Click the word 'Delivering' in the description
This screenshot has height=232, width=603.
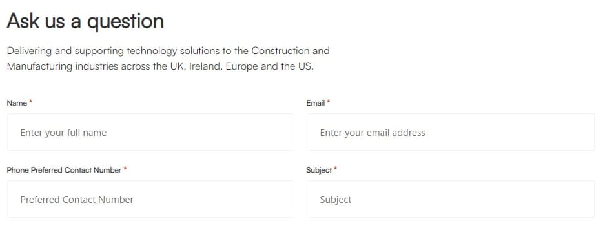click(27, 51)
